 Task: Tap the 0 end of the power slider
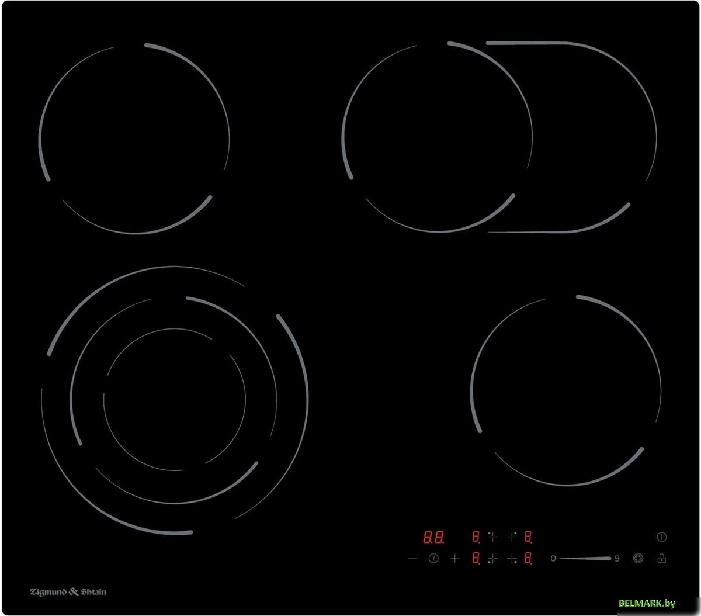pos(553,559)
